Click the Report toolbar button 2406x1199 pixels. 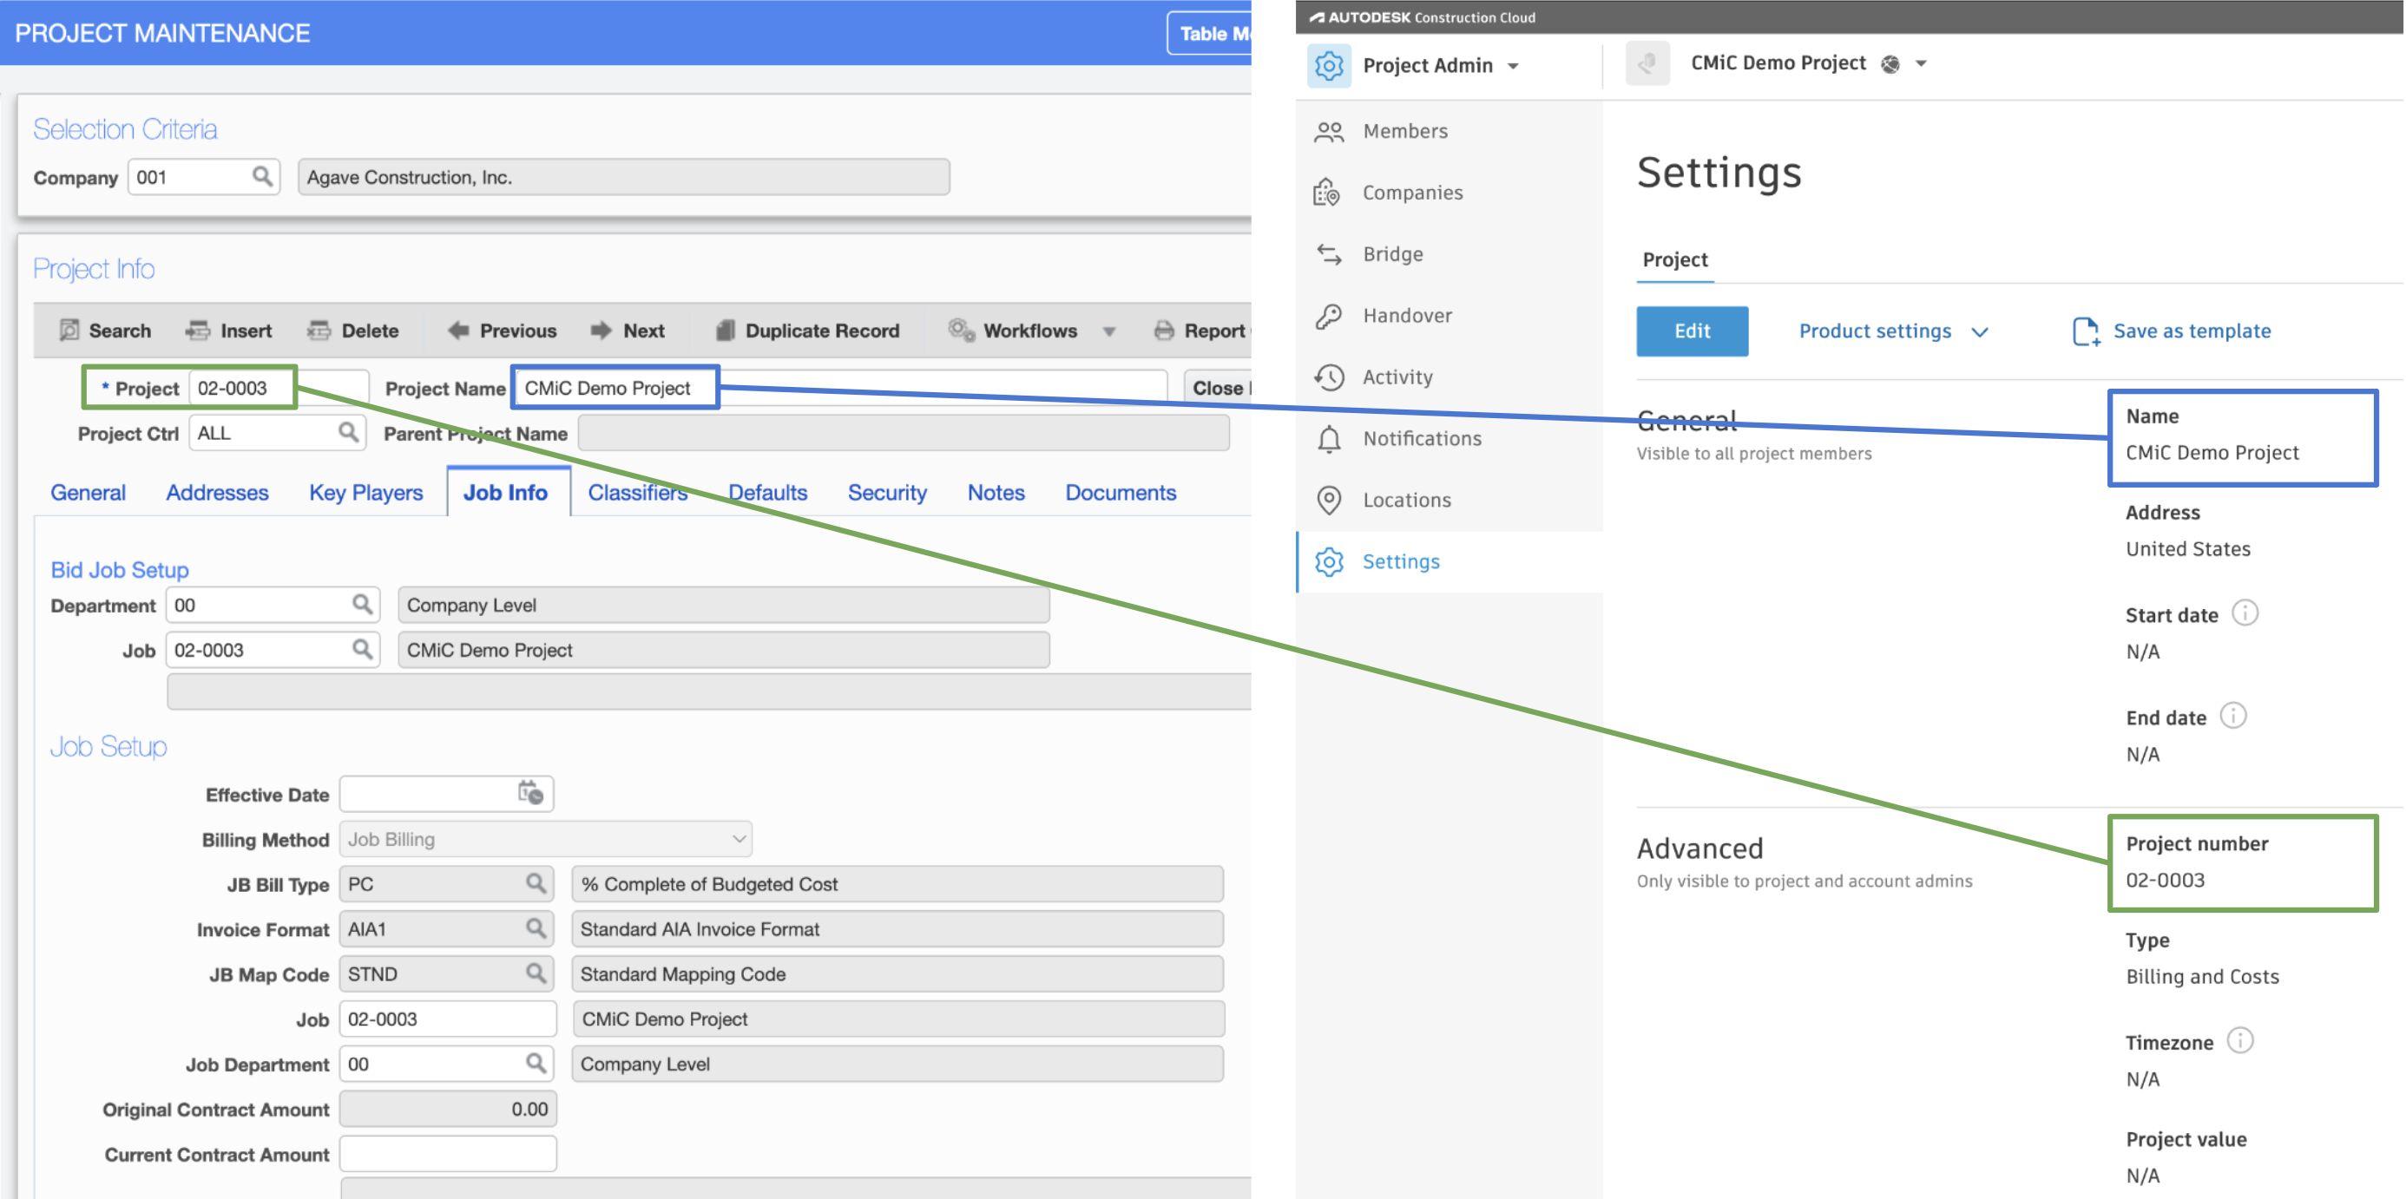[x=1201, y=331]
